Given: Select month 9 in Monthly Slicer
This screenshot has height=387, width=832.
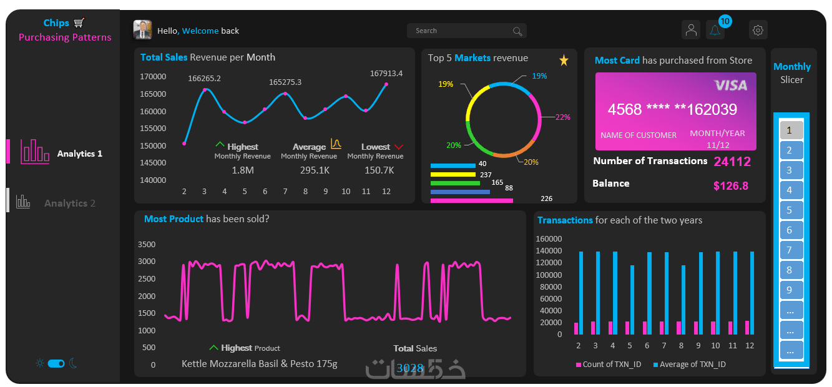Looking at the screenshot, I should click(791, 290).
